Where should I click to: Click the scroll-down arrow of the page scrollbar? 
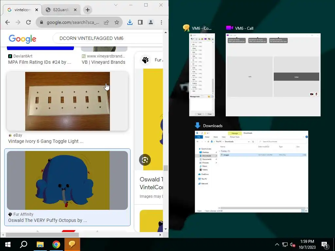(166, 229)
